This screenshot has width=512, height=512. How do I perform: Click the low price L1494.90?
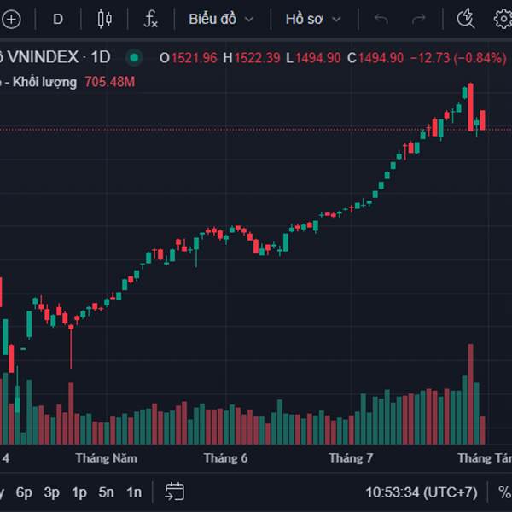coord(313,58)
